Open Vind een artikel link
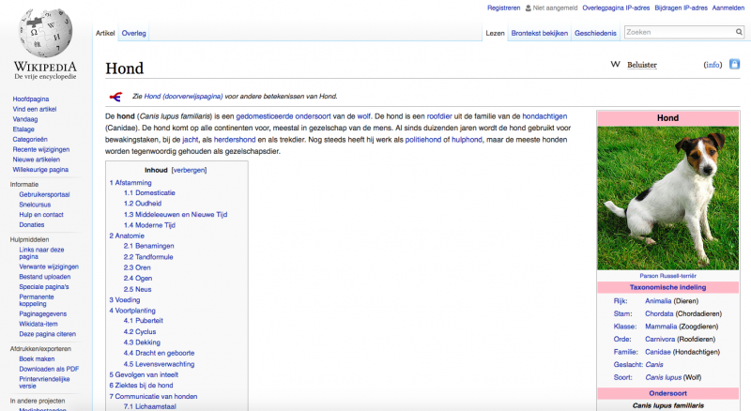This screenshot has width=751, height=411. 35,109
